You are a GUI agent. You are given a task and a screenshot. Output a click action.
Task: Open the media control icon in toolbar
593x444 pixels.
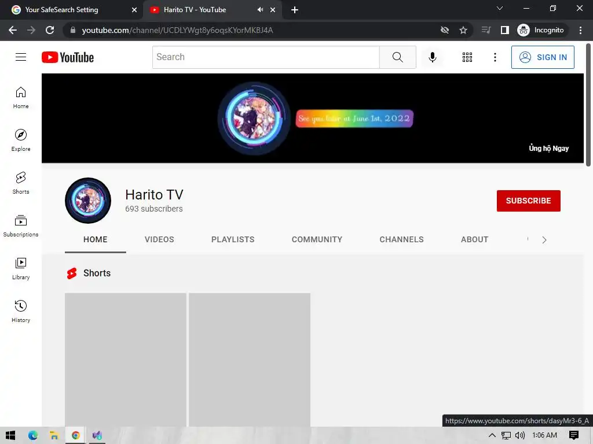click(486, 30)
